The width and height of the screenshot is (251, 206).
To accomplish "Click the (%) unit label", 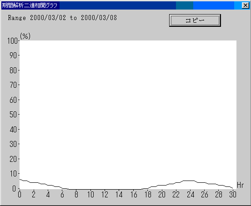I will (25, 36).
